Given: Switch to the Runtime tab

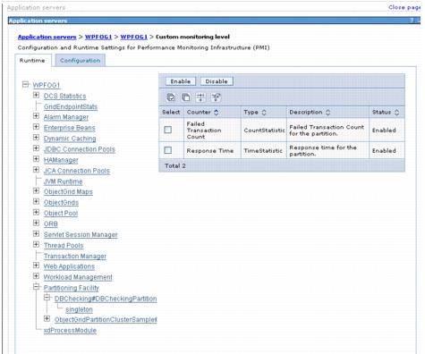Looking at the screenshot, I should pyautogui.click(x=32, y=61).
